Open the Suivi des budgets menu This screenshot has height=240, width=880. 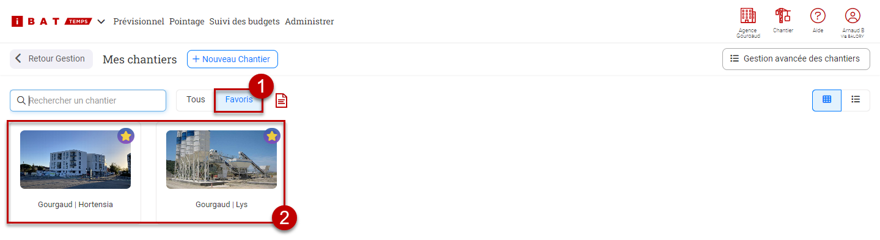(244, 21)
